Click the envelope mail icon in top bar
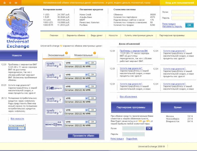 click(x=16, y=3)
